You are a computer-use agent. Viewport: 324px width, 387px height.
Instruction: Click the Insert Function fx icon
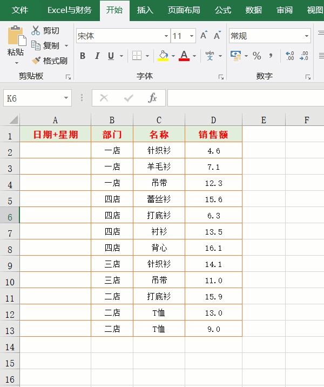coord(153,98)
